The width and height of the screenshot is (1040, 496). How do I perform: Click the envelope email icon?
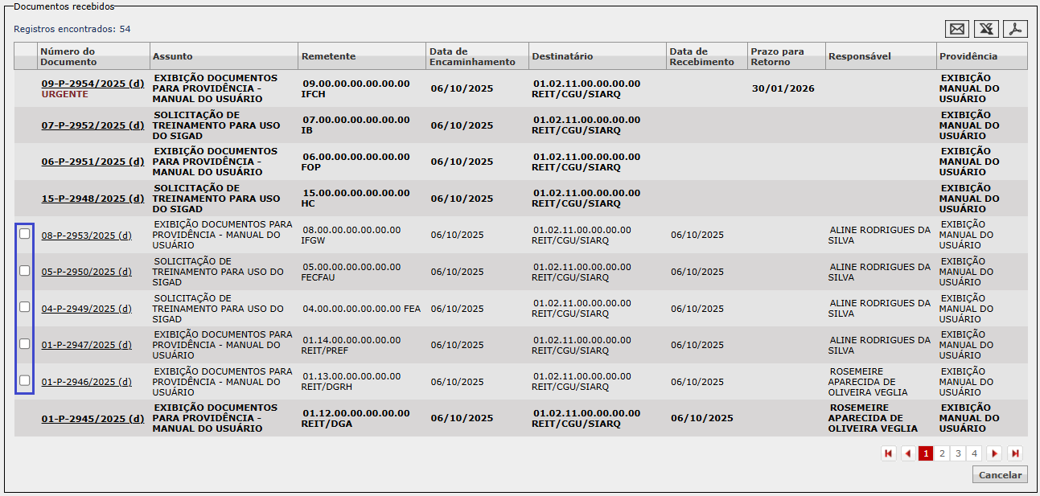(x=957, y=29)
